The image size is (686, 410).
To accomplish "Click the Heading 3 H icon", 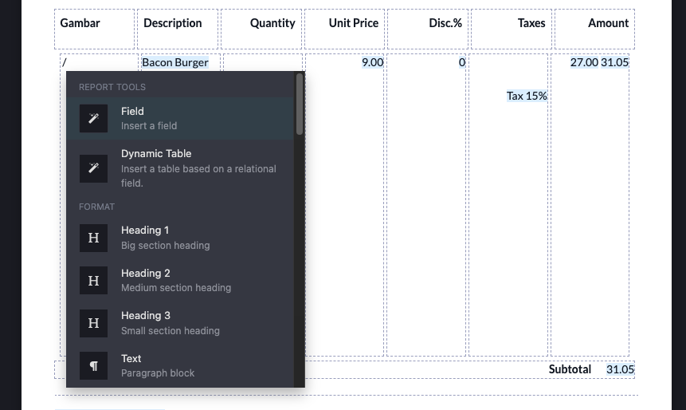I will [x=94, y=323].
